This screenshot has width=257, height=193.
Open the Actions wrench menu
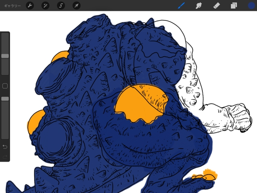30,6
